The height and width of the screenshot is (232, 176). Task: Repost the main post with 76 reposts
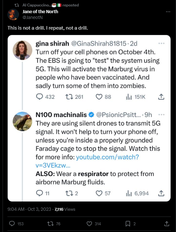pos(50,224)
